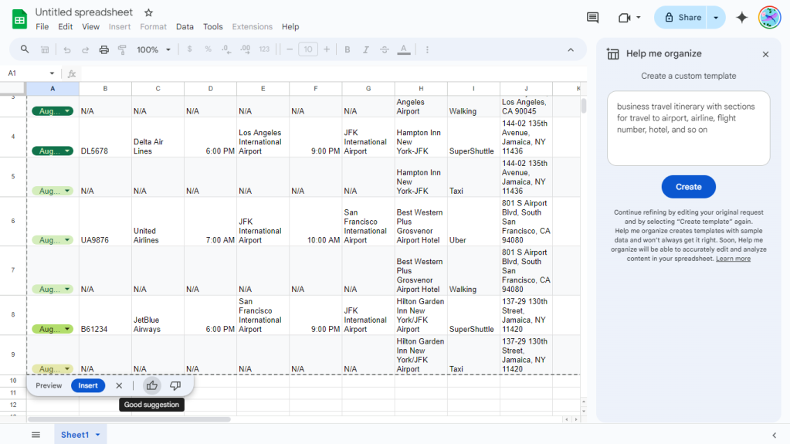Rename the Untitled spreadsheet title

84,12
